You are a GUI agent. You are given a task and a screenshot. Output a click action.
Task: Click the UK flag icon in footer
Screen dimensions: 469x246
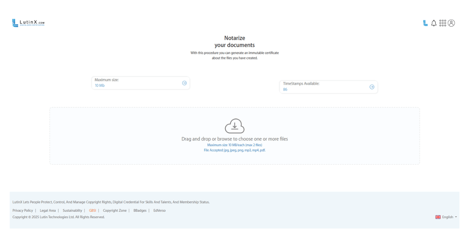coord(438,217)
